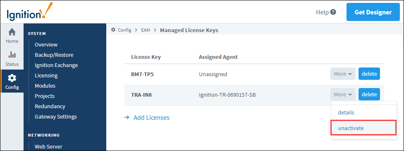Open Web Server under Networking
Screen dimensions: 404x151
click(48, 146)
